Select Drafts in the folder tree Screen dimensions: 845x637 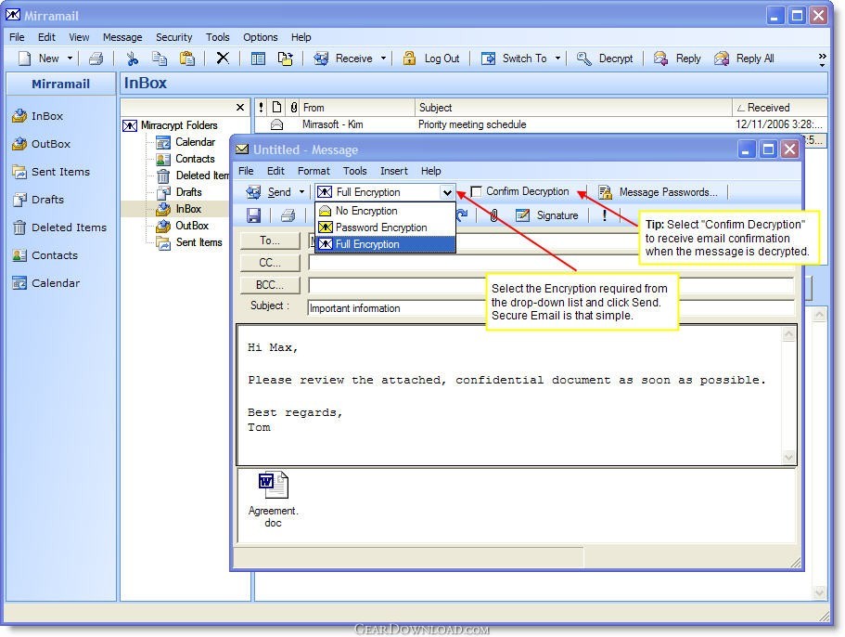click(x=179, y=192)
